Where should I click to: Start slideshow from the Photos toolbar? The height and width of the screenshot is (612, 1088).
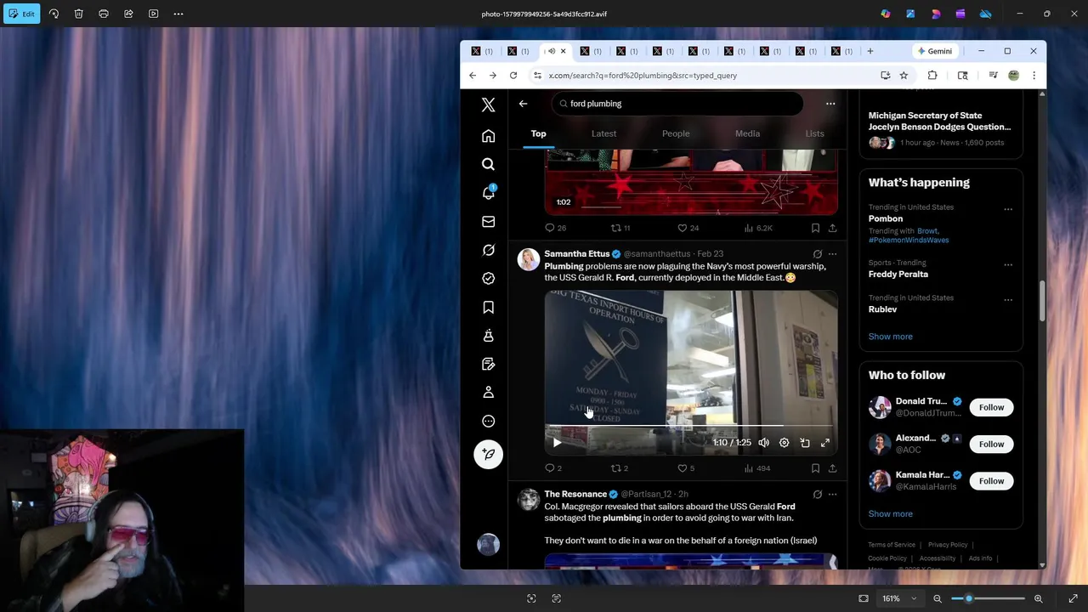153,14
